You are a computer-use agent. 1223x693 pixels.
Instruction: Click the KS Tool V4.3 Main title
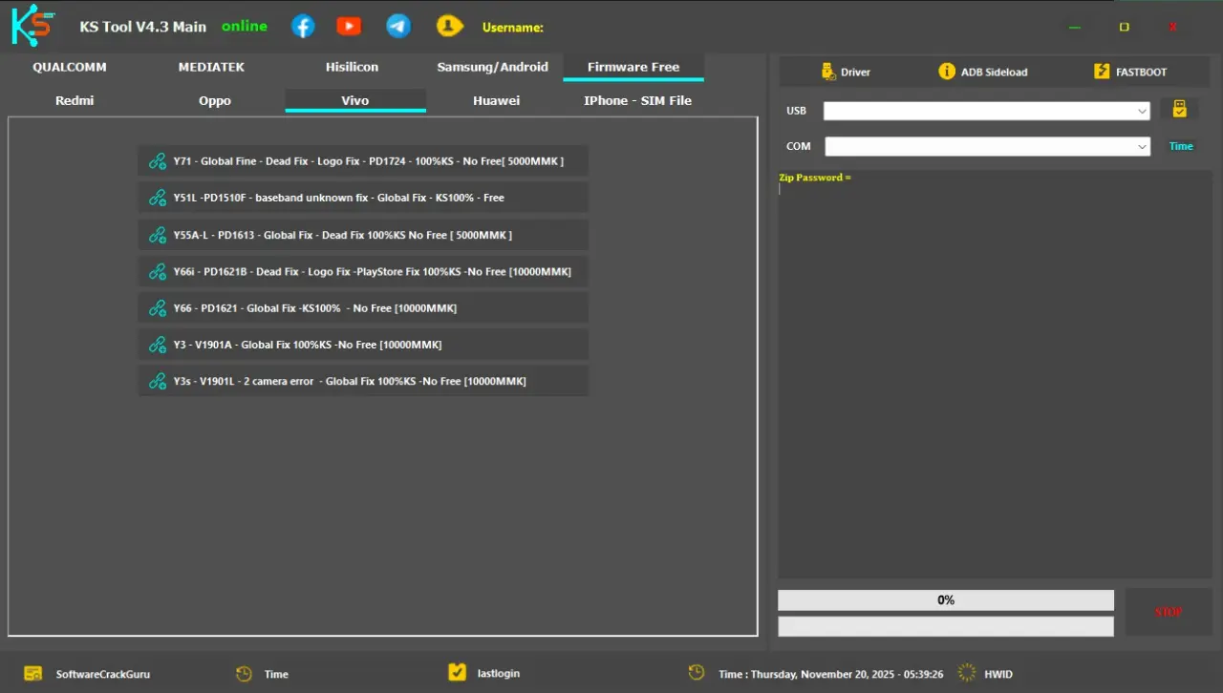(143, 27)
